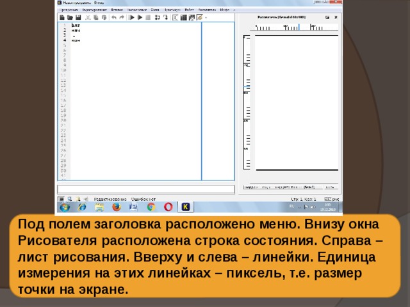This screenshot has width=410, height=307.
Task: Click the second status bar icon with magnifier
Action: tap(70, 199)
